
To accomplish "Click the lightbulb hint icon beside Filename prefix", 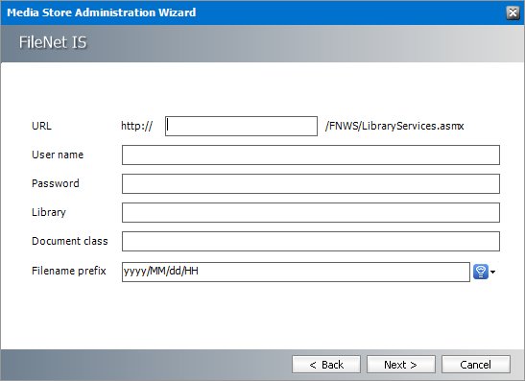I will coord(481,272).
